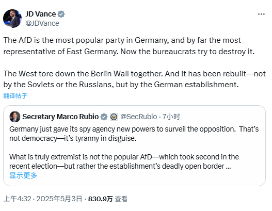Click the 830.9万 view count

click(101, 199)
